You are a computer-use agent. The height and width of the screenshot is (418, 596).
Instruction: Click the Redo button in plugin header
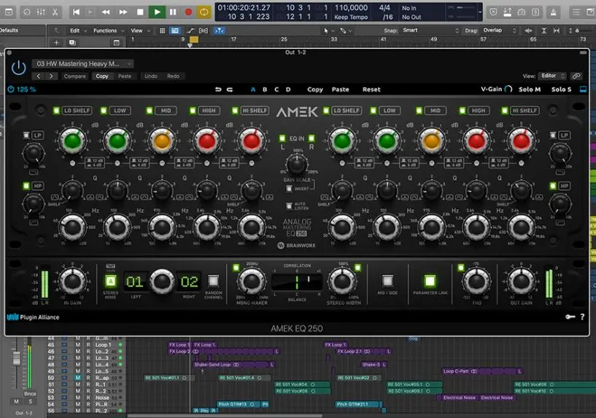click(x=173, y=76)
